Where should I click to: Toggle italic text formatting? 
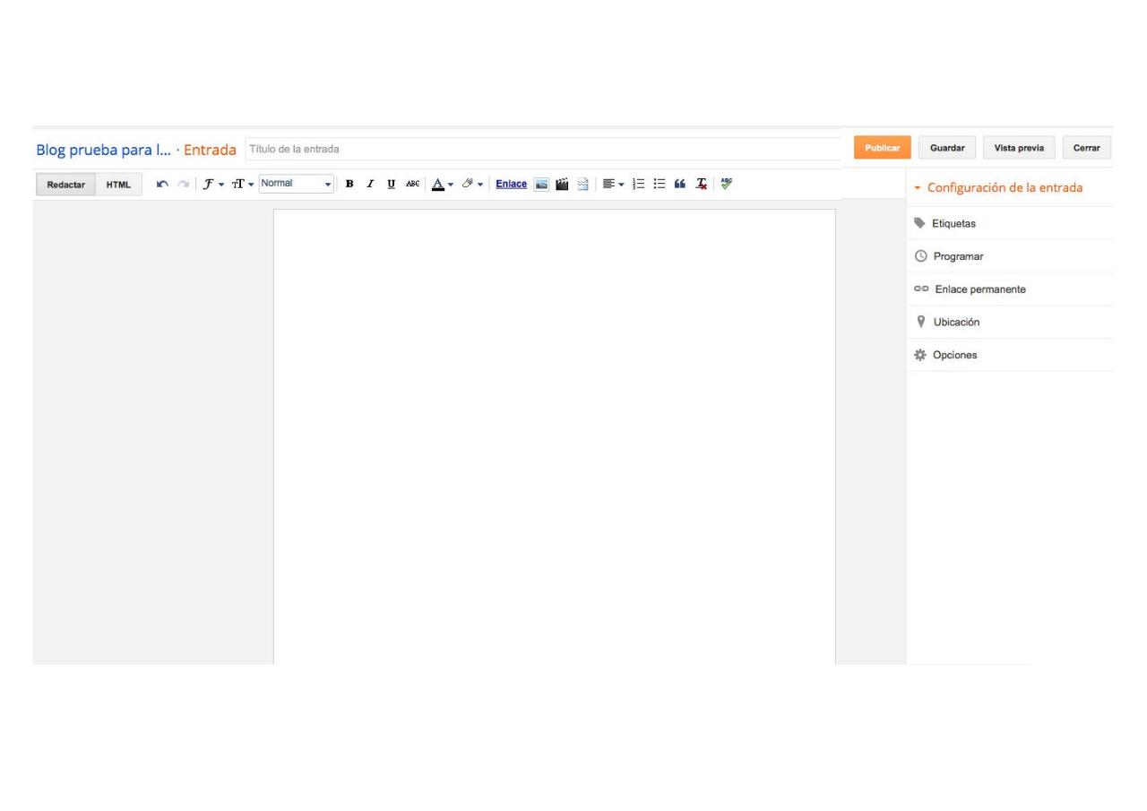(x=371, y=185)
